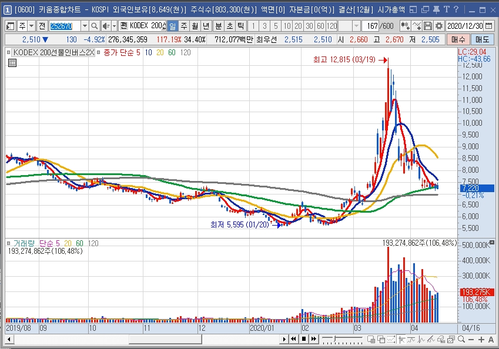Toggle the 거래량 volume indicator marker
499x349 pixels.
(x=9, y=243)
